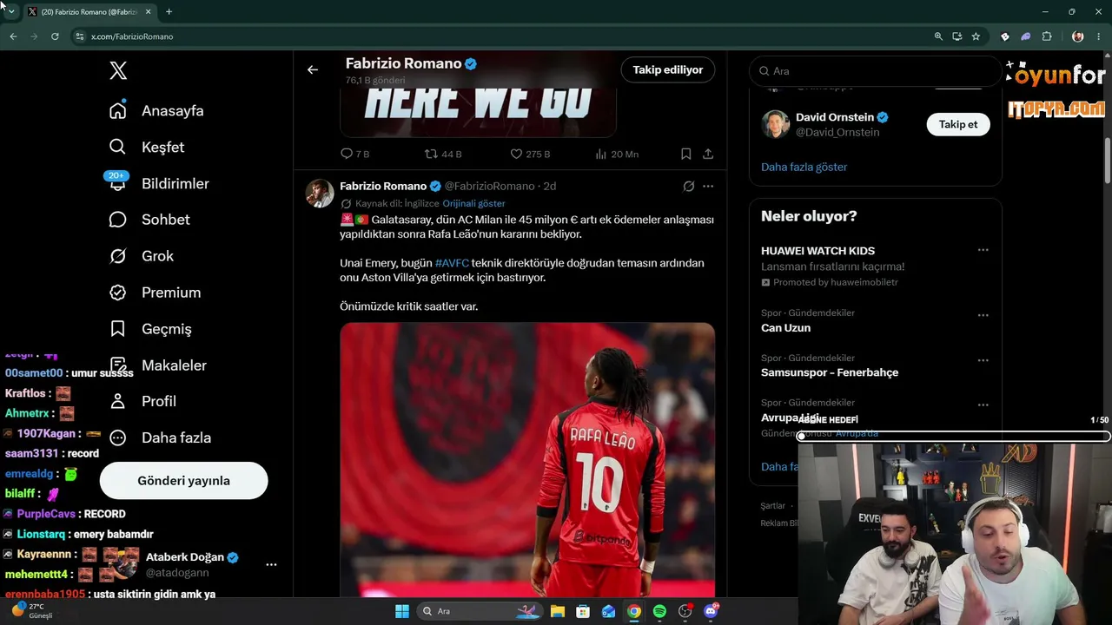Open Makaleler from the sidebar
The height and width of the screenshot is (625, 1112).
[x=158, y=365]
